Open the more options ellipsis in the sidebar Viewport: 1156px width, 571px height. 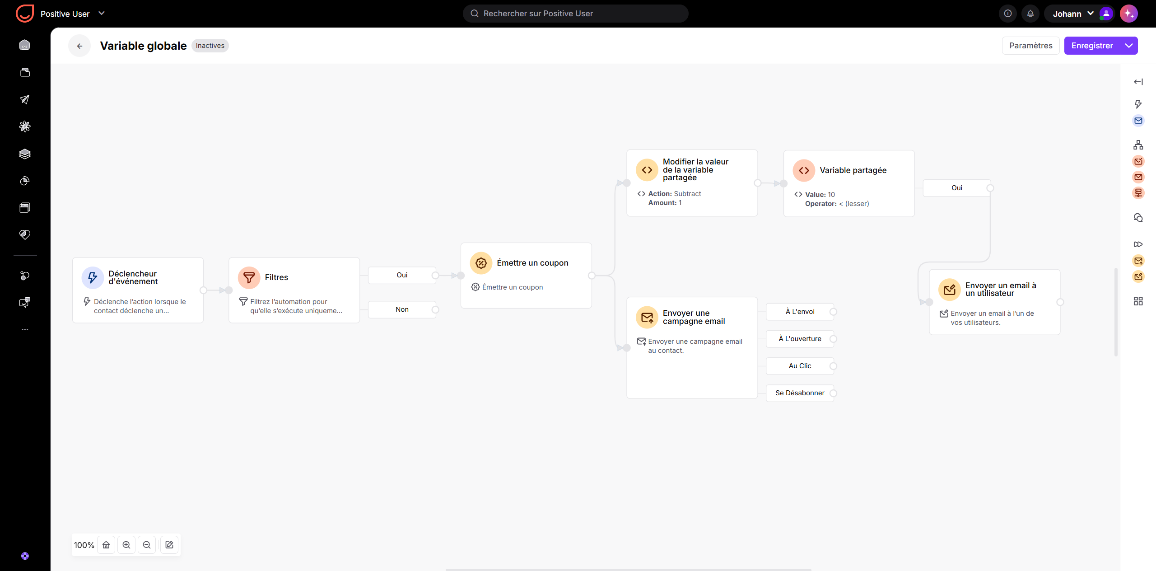(25, 330)
